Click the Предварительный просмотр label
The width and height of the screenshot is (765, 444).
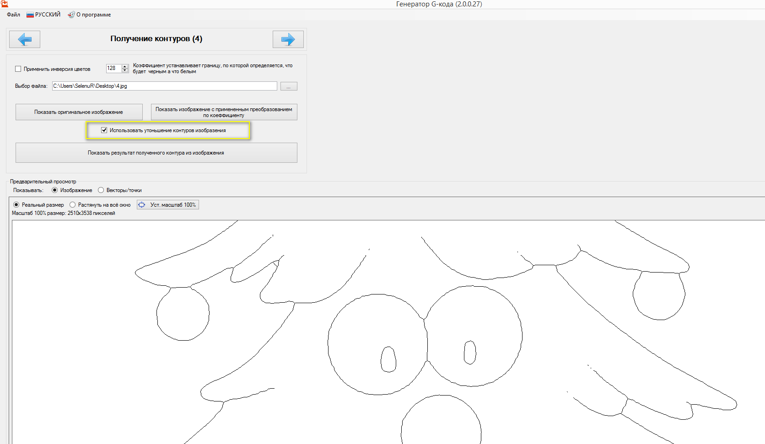point(43,182)
